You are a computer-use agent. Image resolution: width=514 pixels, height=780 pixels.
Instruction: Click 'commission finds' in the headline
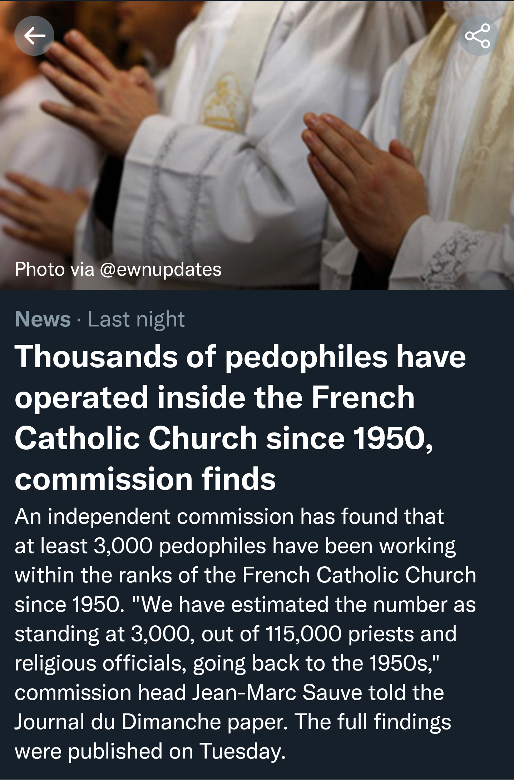pyautogui.click(x=145, y=479)
